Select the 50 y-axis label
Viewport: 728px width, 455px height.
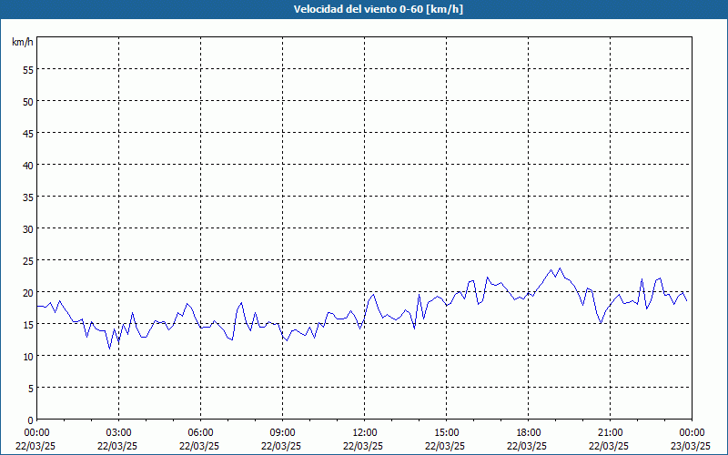pyautogui.click(x=28, y=102)
